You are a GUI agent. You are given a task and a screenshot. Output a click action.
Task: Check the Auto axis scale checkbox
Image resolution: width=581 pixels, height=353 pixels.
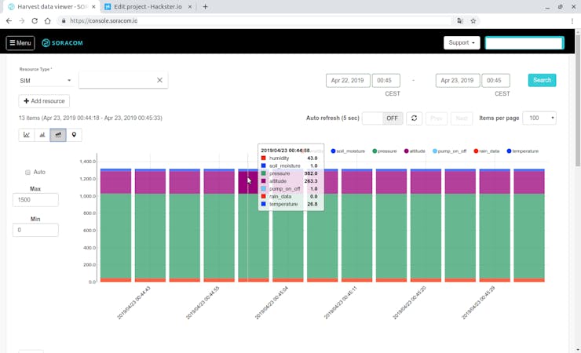point(27,172)
